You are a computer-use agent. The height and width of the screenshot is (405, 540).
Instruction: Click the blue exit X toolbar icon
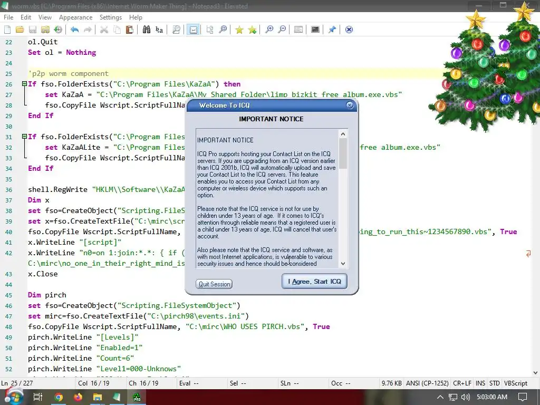pyautogui.click(x=349, y=30)
